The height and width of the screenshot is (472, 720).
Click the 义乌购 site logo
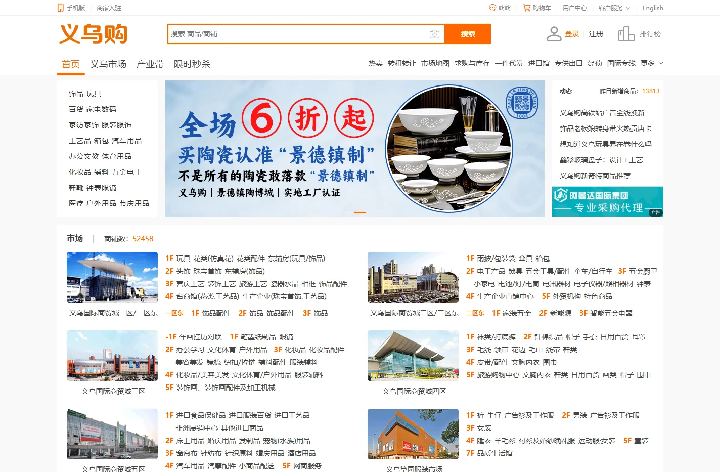(x=94, y=34)
